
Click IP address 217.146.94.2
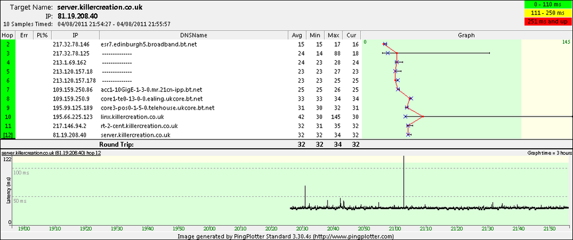point(69,126)
